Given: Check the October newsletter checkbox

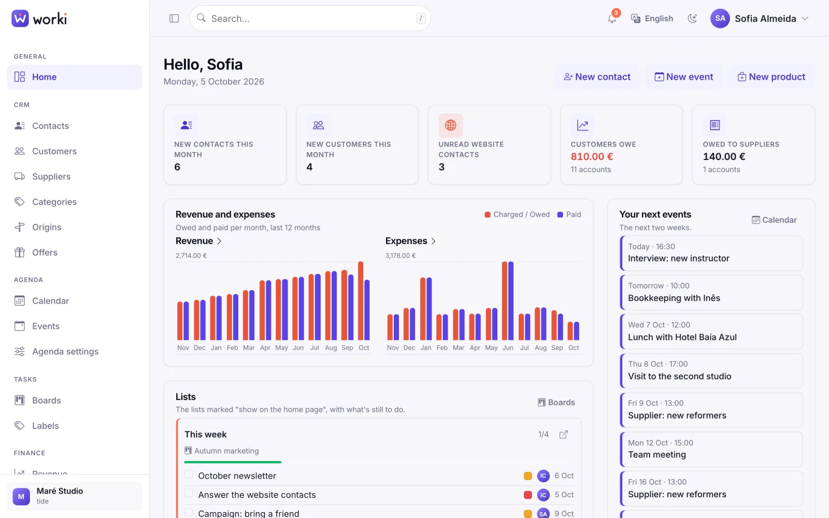Looking at the screenshot, I should coord(189,474).
